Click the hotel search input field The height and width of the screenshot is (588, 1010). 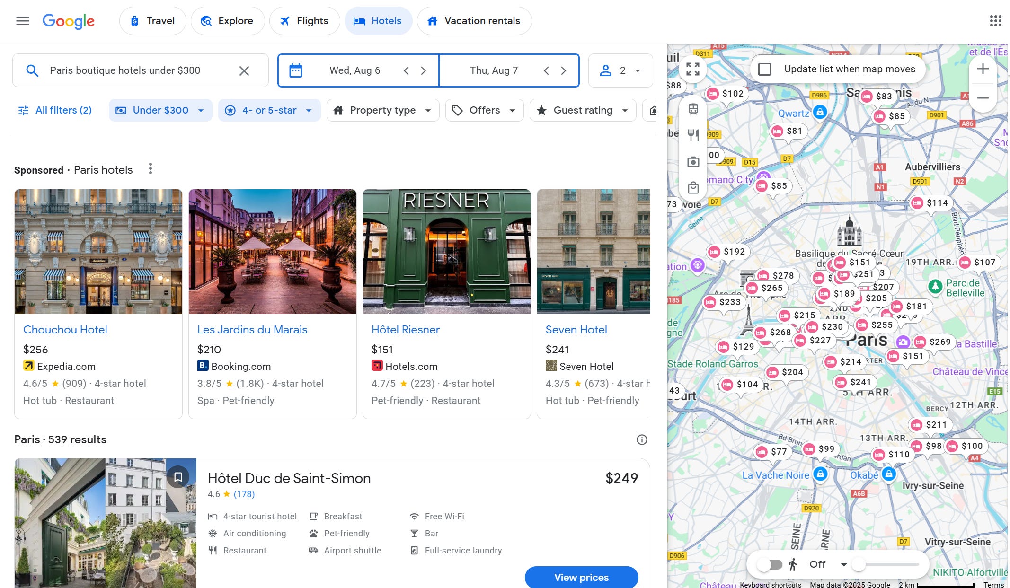[141, 70]
